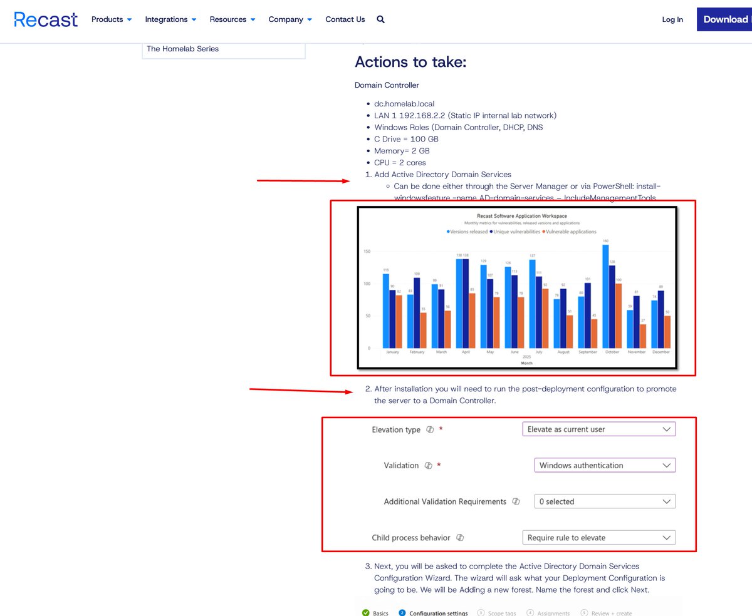Expand the Company menu
This screenshot has width=752, height=616.
pyautogui.click(x=290, y=19)
